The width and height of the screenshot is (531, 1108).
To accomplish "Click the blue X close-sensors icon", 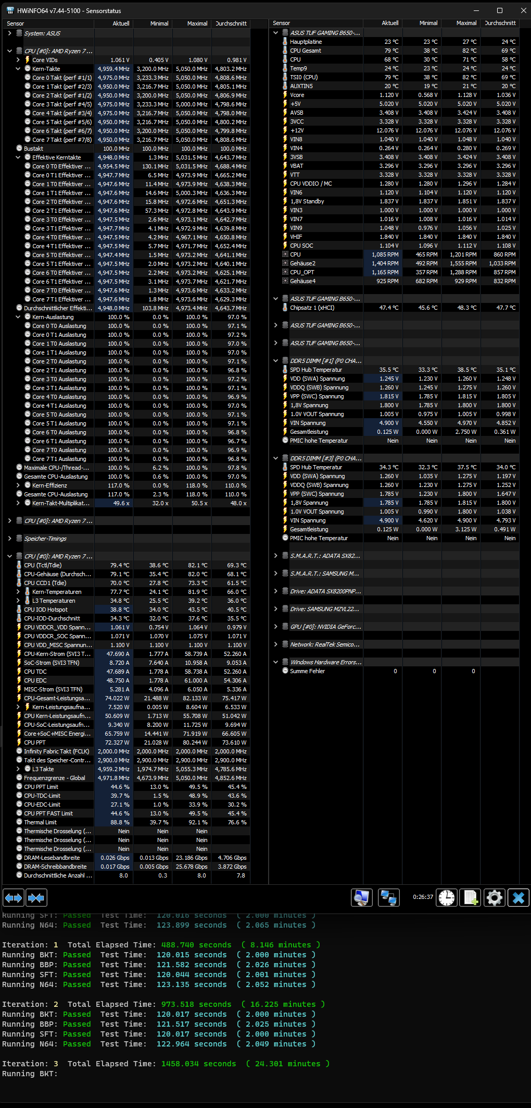I will [519, 898].
